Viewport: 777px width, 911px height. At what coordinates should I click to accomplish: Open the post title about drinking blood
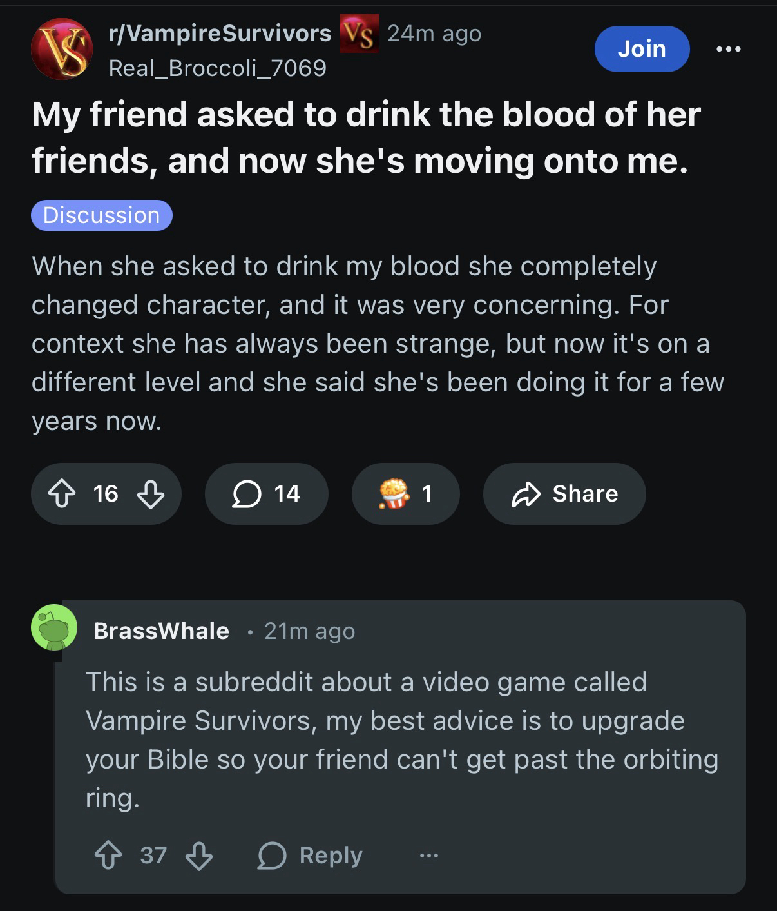[x=366, y=137]
